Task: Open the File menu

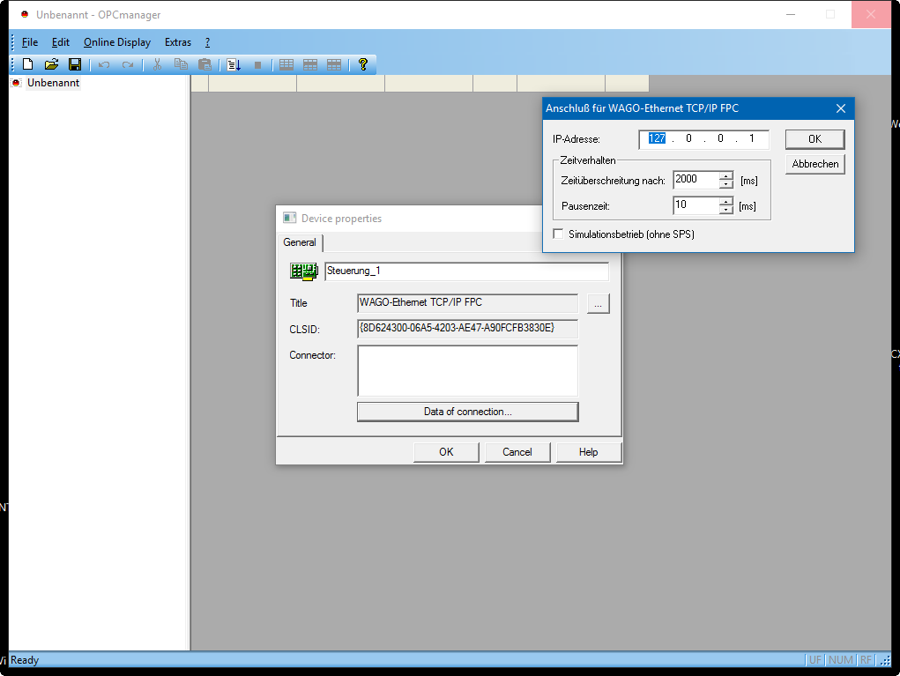Action: point(30,42)
